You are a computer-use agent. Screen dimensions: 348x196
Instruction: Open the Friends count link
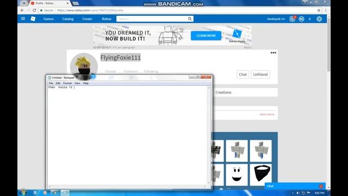[110, 71]
